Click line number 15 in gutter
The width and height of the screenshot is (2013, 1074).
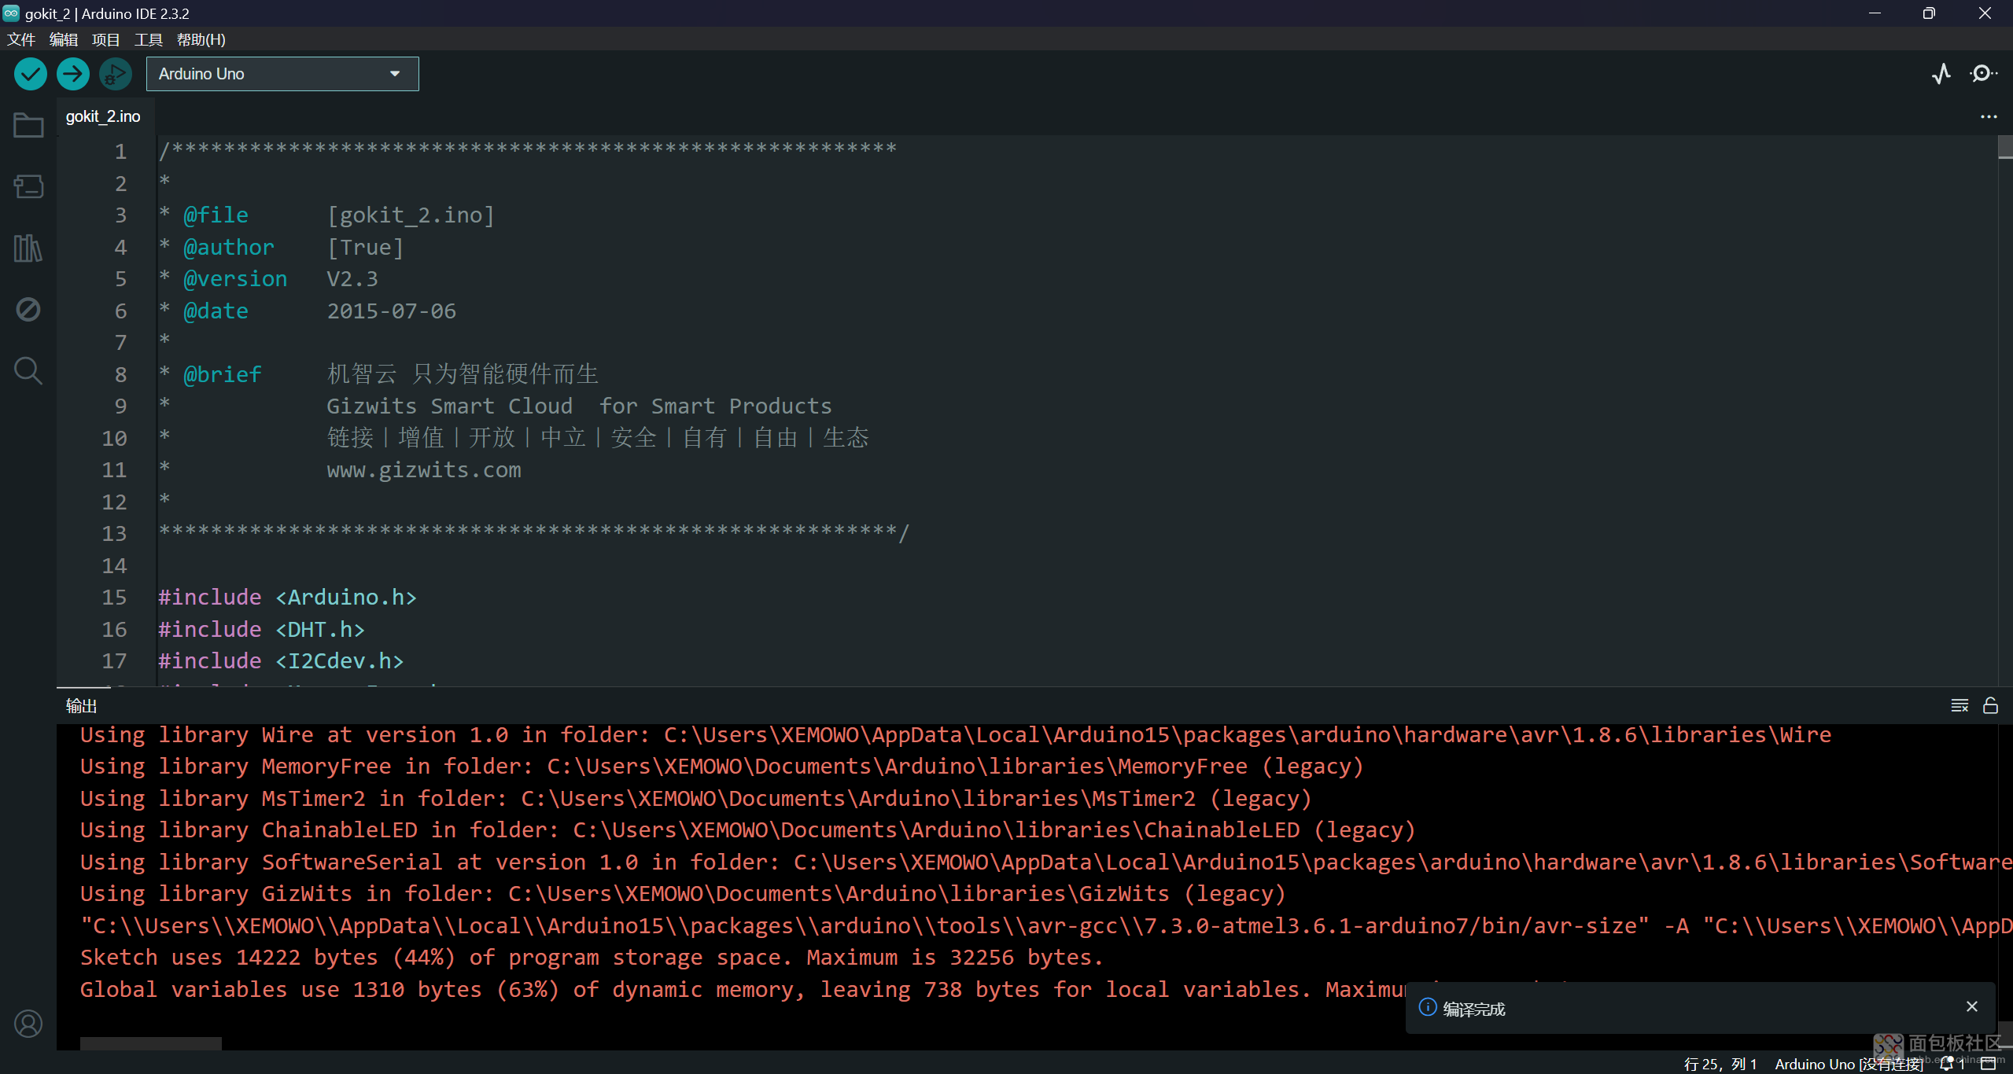(x=114, y=598)
